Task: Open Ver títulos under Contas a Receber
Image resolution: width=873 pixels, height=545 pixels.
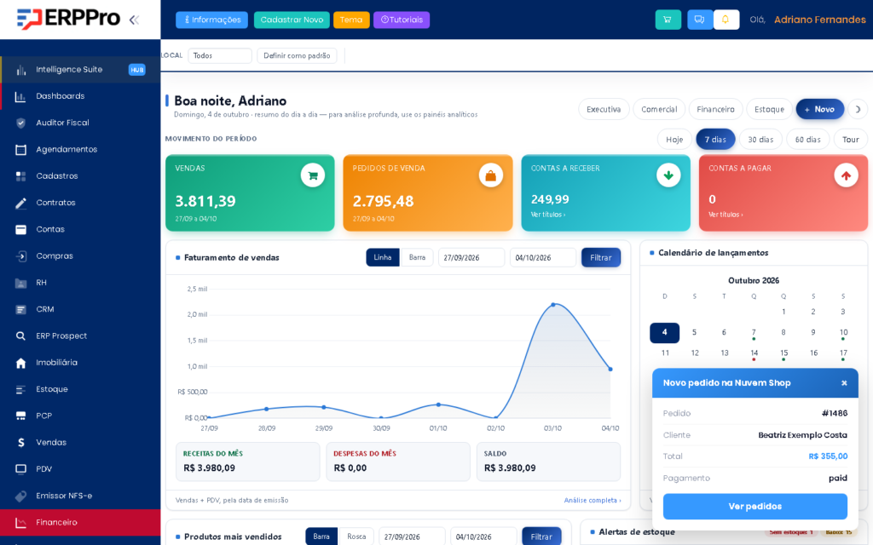Action: 548,215
